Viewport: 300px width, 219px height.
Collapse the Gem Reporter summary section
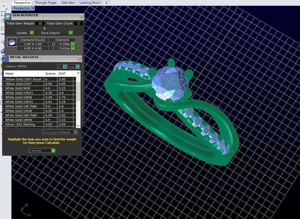(44, 28)
